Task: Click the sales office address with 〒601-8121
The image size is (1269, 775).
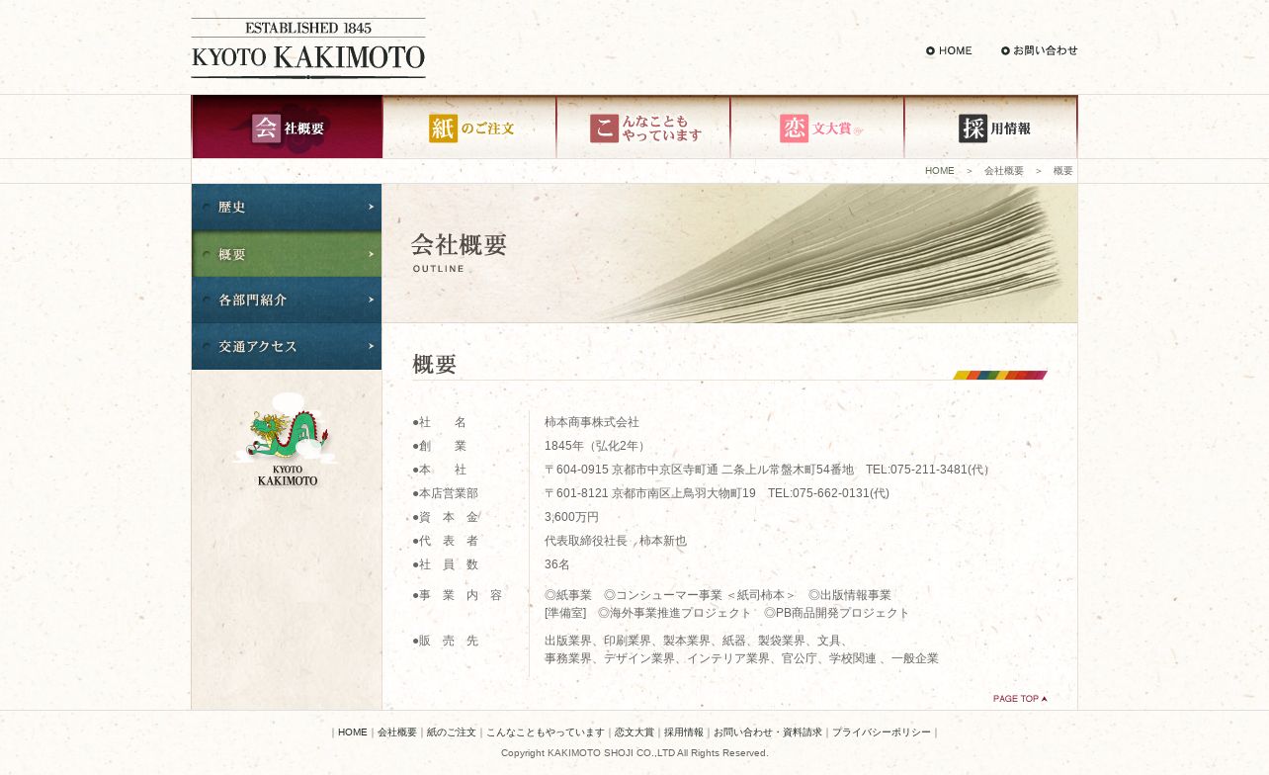Action: (x=717, y=493)
